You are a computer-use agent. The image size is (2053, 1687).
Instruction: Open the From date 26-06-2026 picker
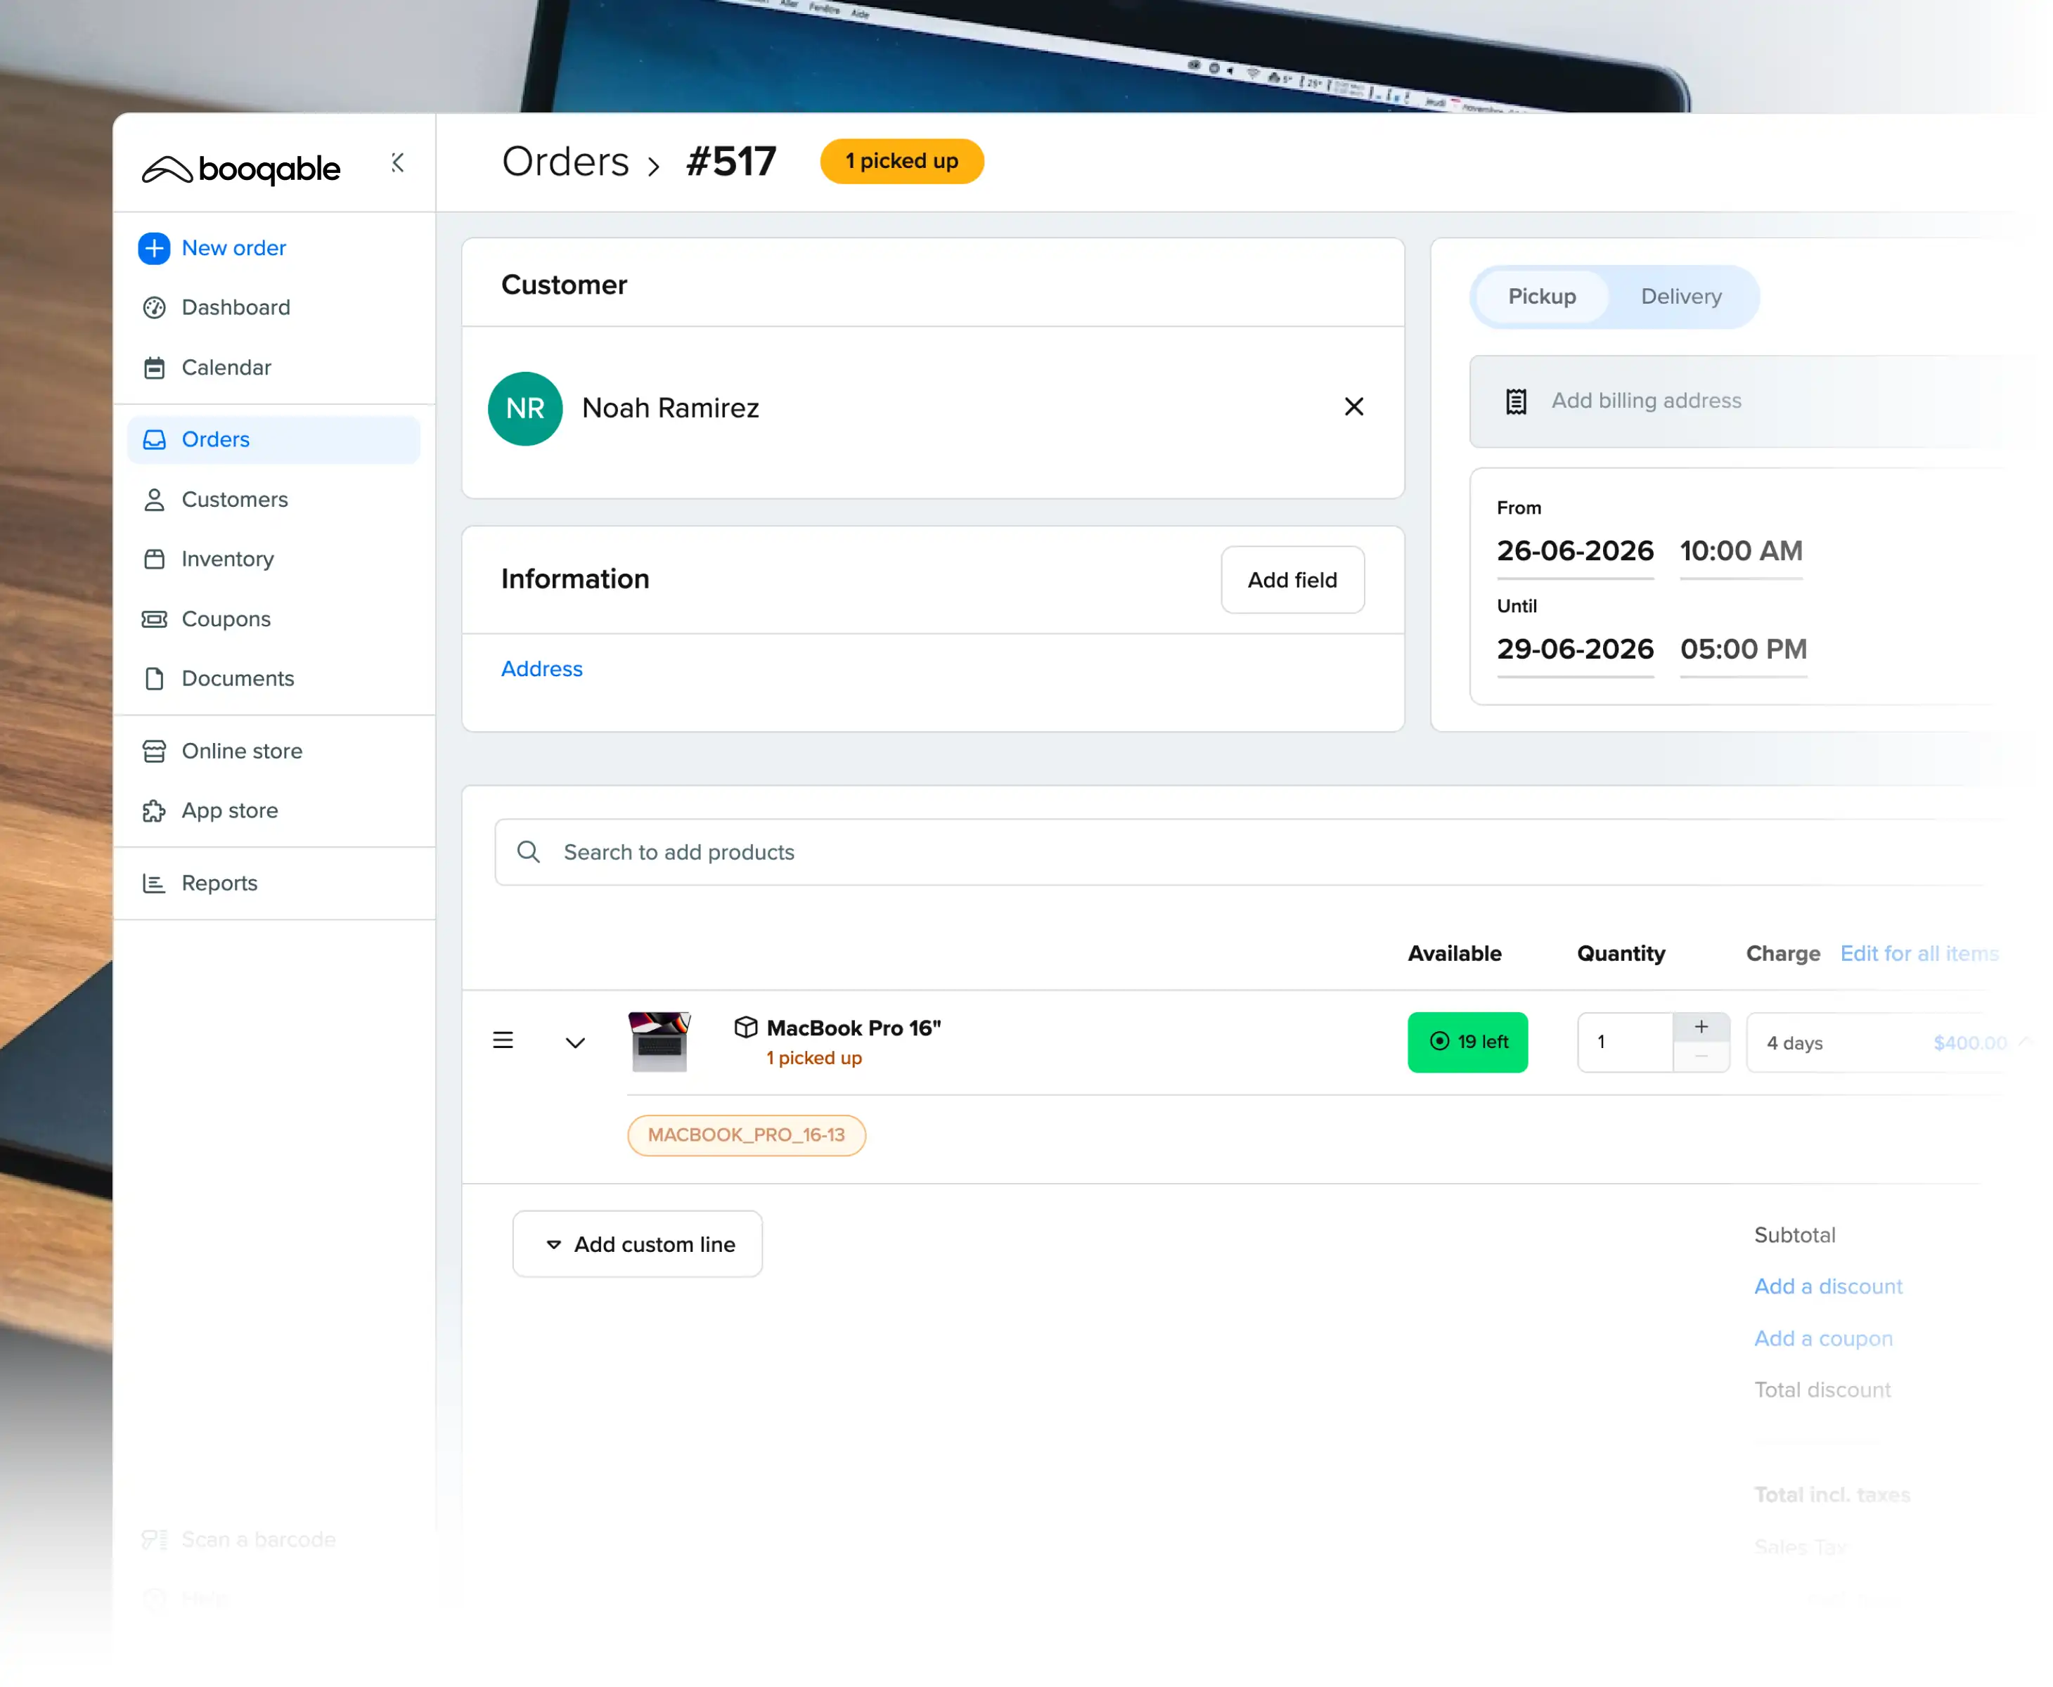click(x=1575, y=551)
